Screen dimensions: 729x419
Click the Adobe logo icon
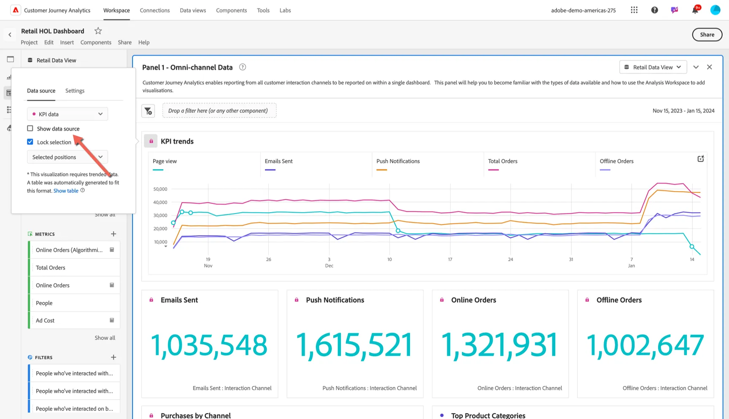tap(16, 10)
